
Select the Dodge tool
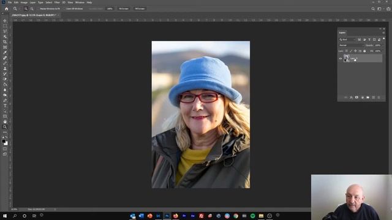[x=5, y=95]
